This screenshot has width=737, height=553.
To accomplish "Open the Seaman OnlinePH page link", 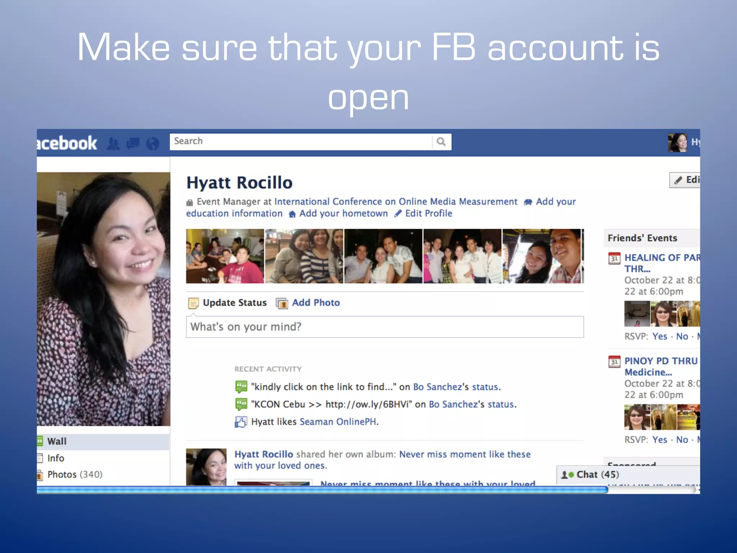I will (338, 422).
